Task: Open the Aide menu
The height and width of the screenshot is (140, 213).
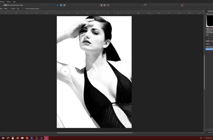Action: point(14,2)
